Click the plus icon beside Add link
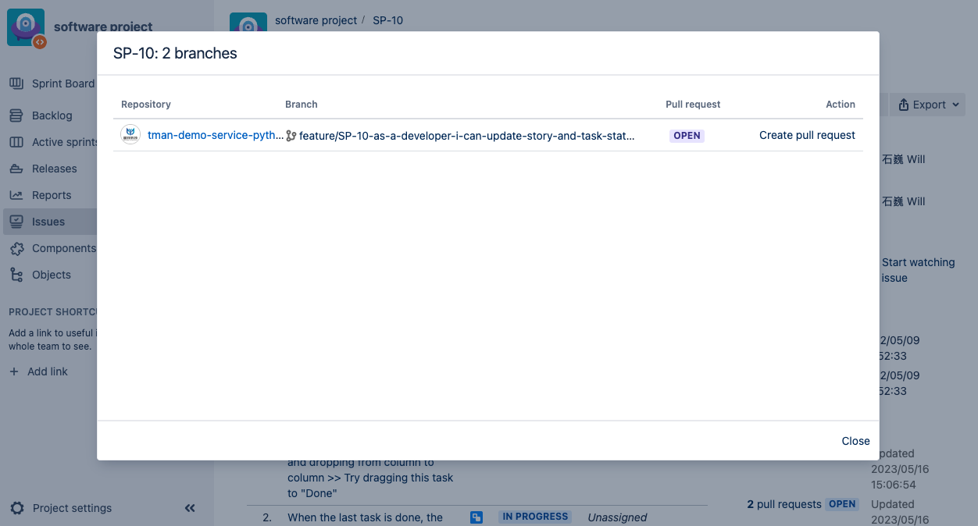Screen dimensions: 978x526 14,371
